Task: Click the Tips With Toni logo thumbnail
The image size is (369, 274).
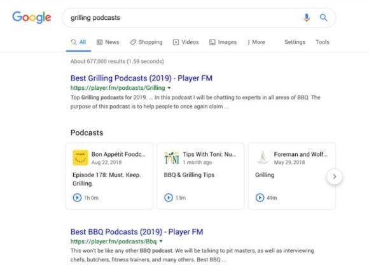Action: coord(172,158)
